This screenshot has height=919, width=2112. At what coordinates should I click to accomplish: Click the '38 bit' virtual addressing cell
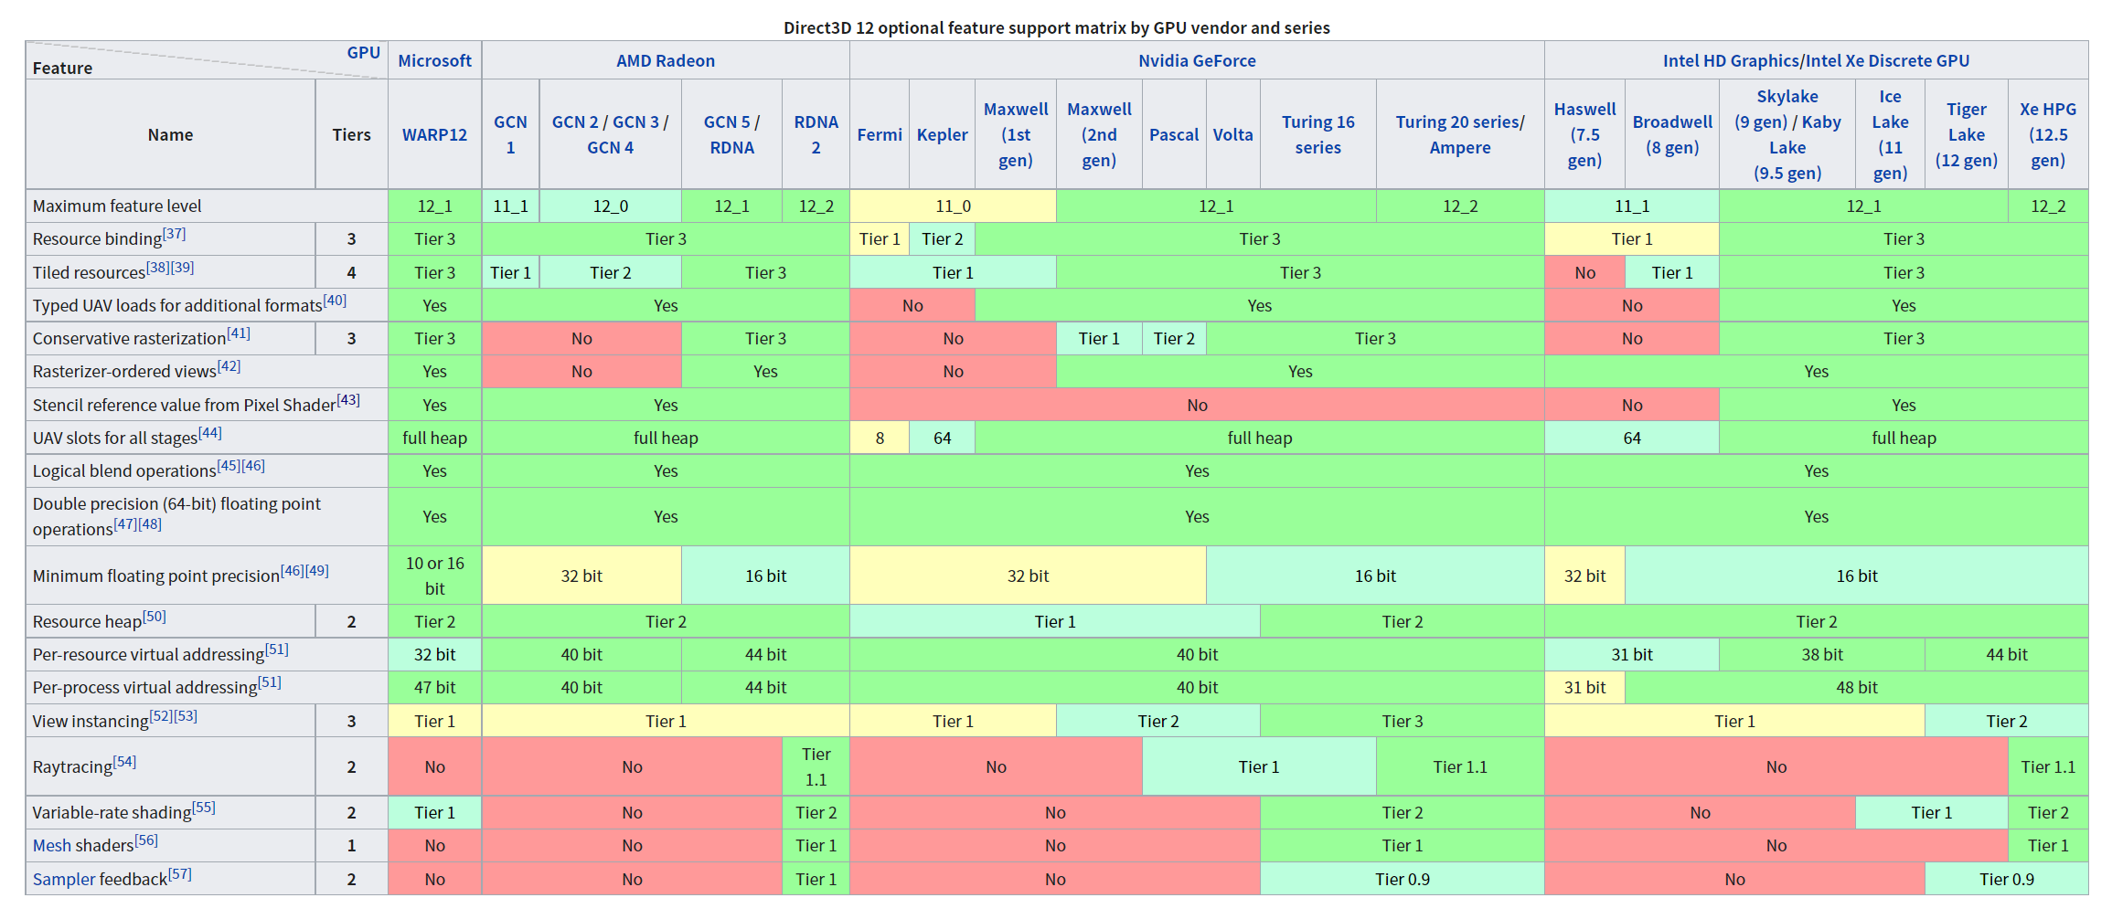pyautogui.click(x=1821, y=654)
